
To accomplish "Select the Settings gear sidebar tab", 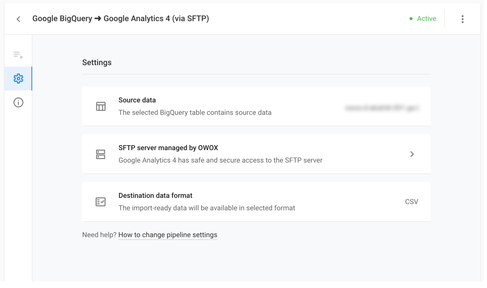I will tap(18, 79).
